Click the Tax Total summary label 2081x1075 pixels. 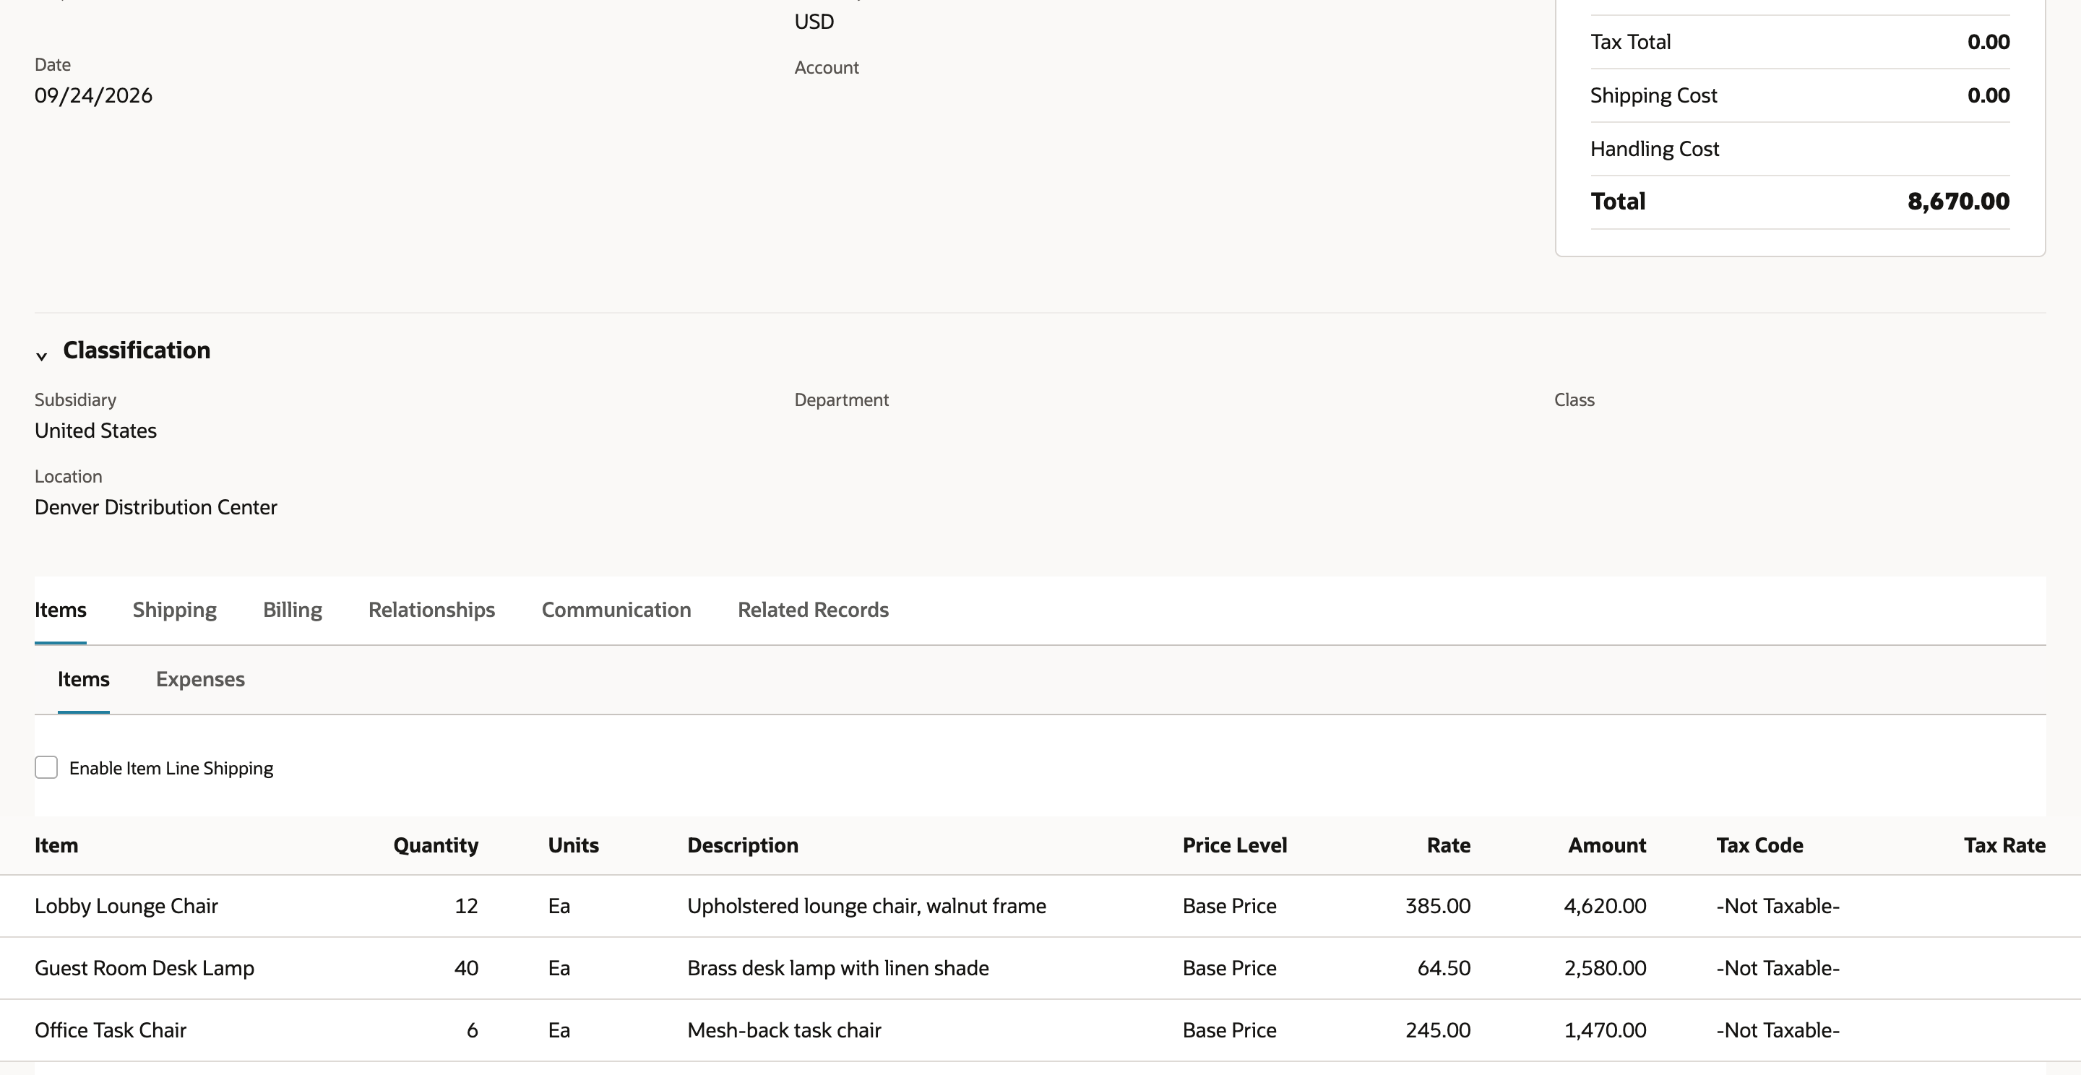click(x=1630, y=42)
